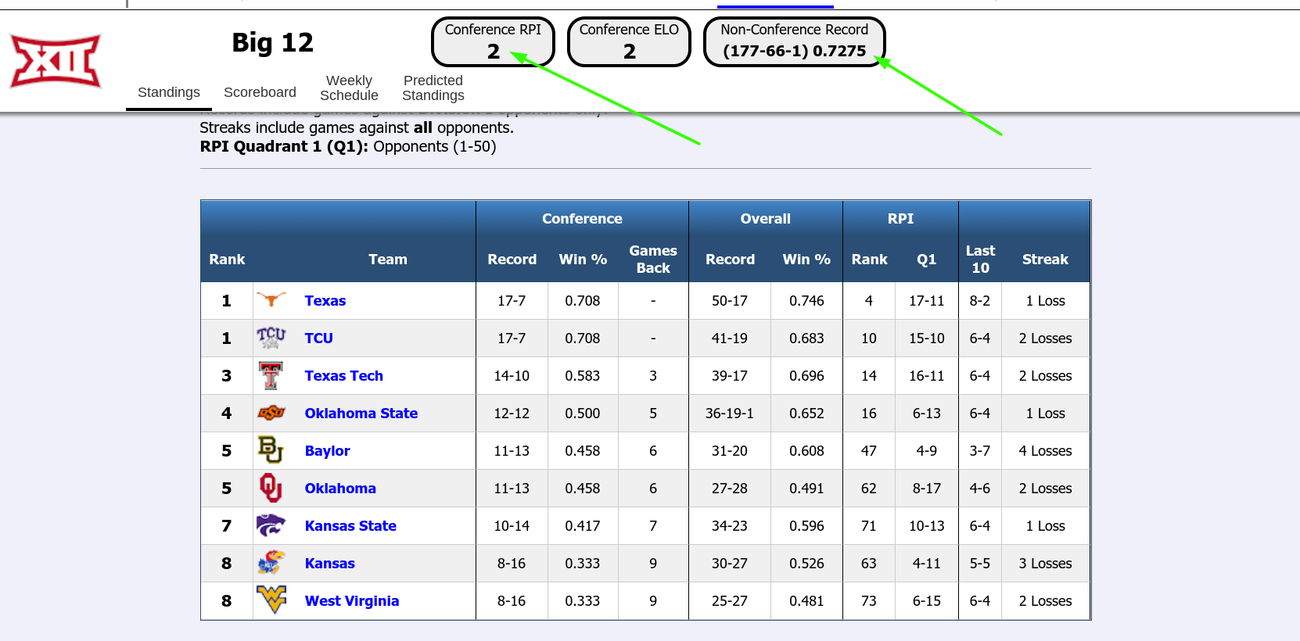The image size is (1300, 641).
Task: Click the Kansas State Wildcats logo
Action: (271, 525)
